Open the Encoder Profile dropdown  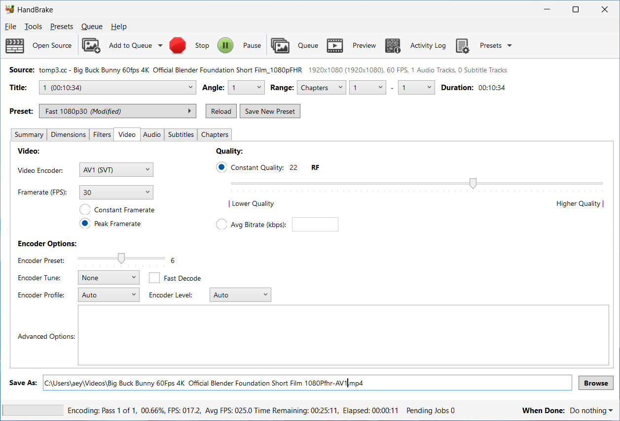coord(109,295)
